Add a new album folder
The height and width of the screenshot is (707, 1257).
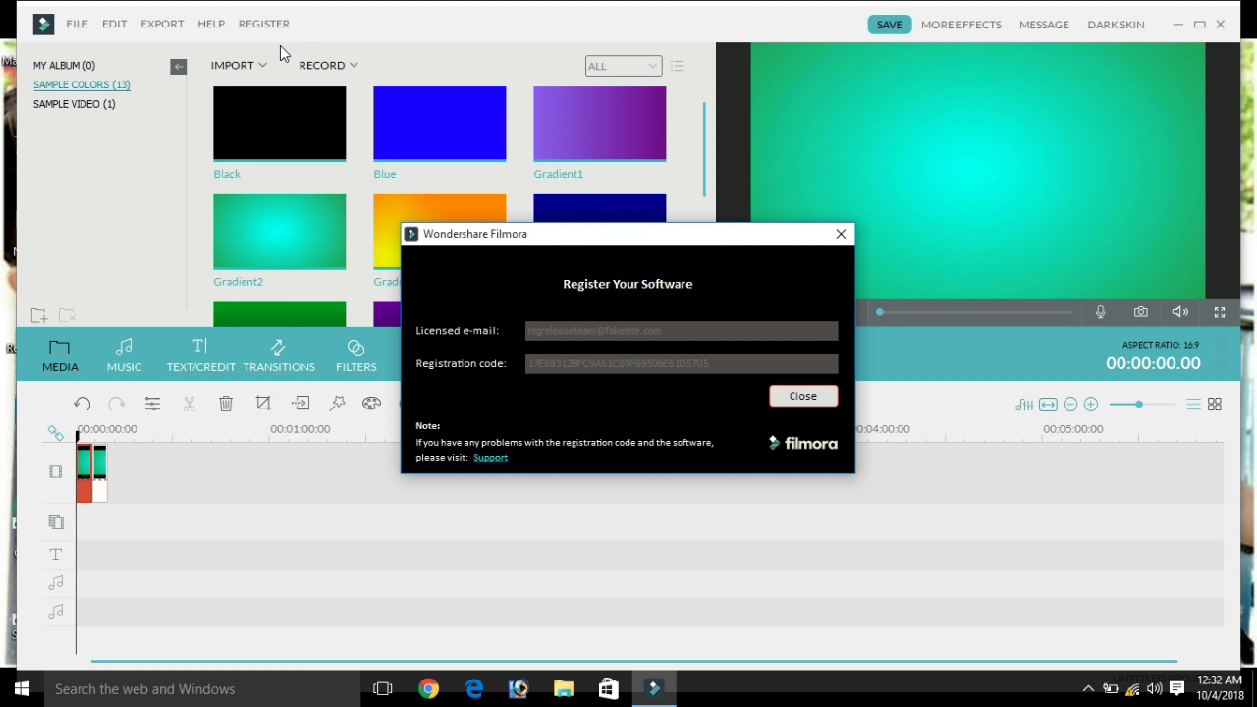click(38, 315)
